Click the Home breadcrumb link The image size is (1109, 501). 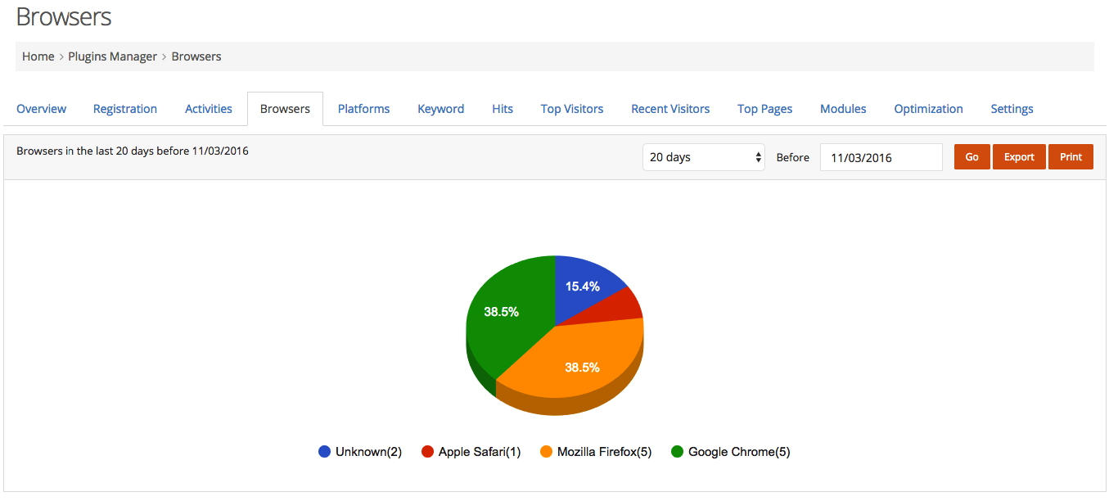pyautogui.click(x=38, y=56)
